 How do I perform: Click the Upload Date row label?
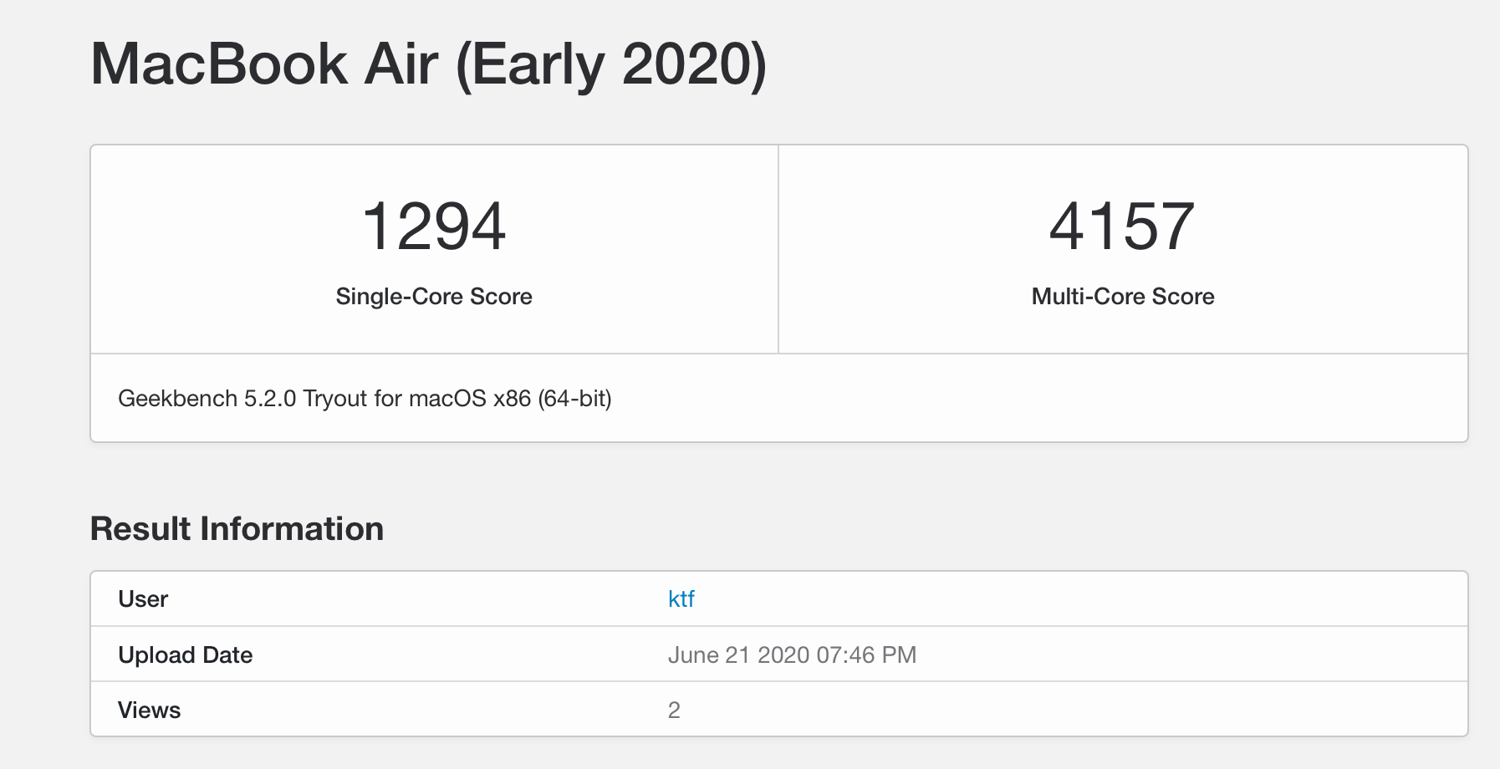tap(185, 655)
